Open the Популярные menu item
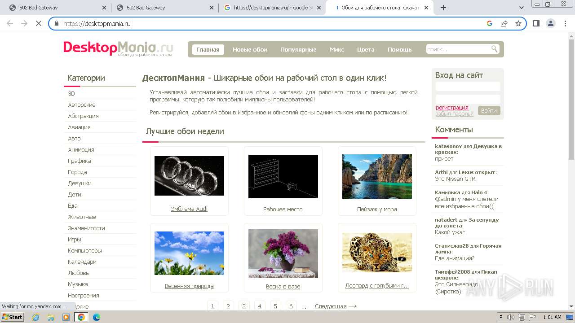Image resolution: width=575 pixels, height=323 pixels. point(298,49)
